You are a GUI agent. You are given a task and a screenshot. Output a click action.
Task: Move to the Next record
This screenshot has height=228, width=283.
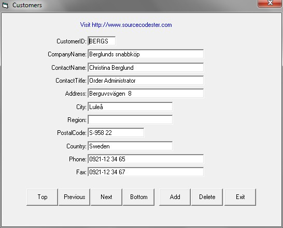(106, 197)
